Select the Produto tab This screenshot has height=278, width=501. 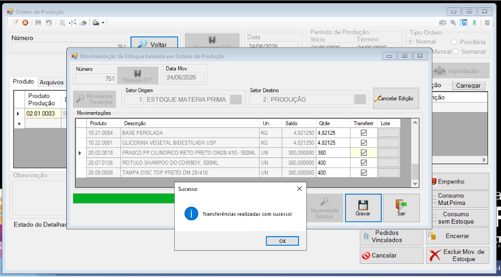tap(23, 82)
